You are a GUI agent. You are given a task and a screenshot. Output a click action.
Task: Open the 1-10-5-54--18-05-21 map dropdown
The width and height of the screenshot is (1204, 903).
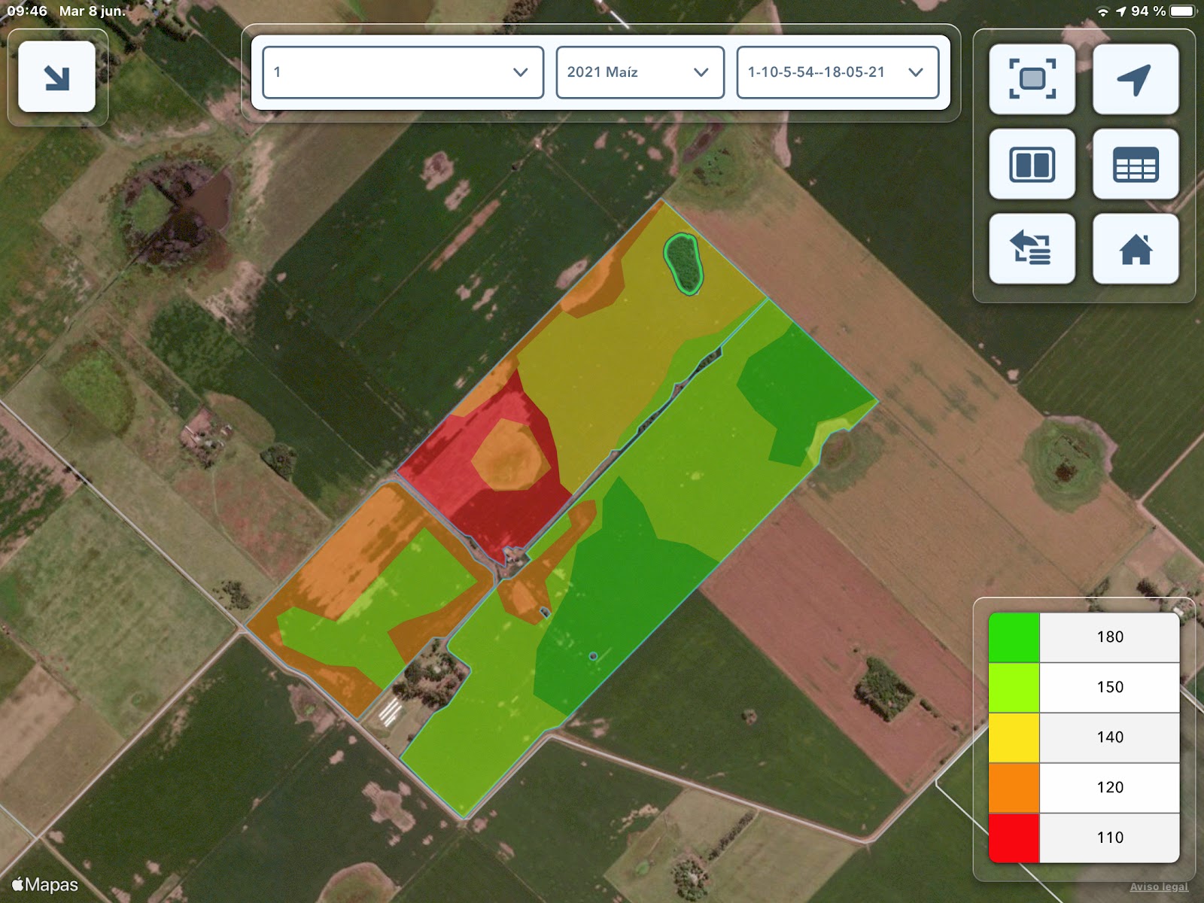pyautogui.click(x=838, y=72)
